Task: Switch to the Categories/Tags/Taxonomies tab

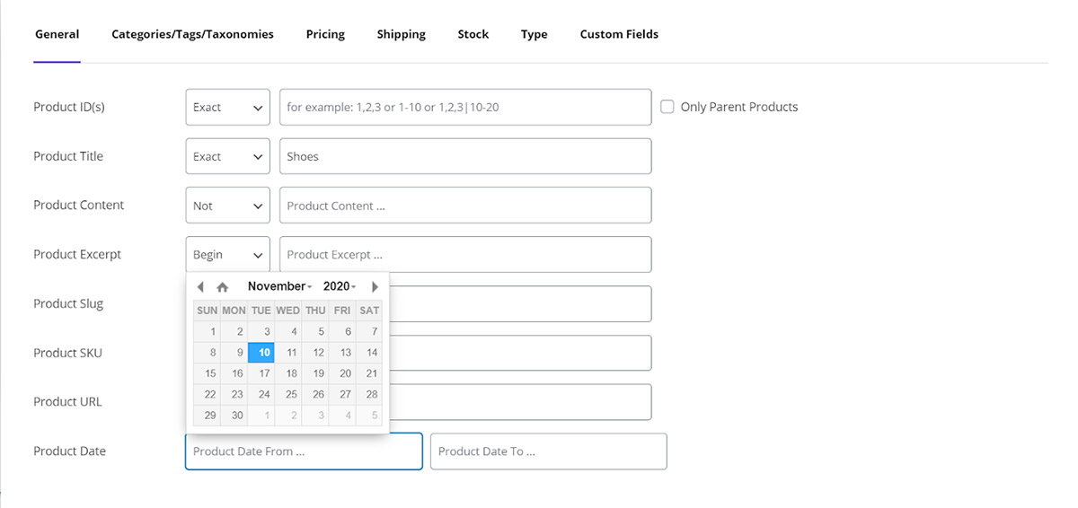Action: pyautogui.click(x=192, y=34)
